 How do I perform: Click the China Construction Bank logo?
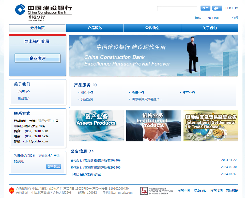pyautogui.click(x=43, y=13)
